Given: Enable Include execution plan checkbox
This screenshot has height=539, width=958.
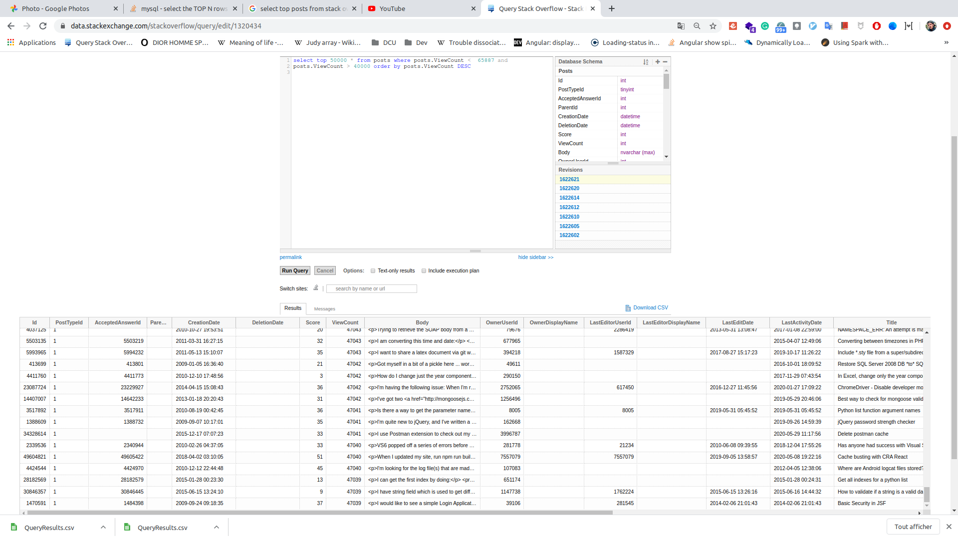Looking at the screenshot, I should tap(424, 270).
